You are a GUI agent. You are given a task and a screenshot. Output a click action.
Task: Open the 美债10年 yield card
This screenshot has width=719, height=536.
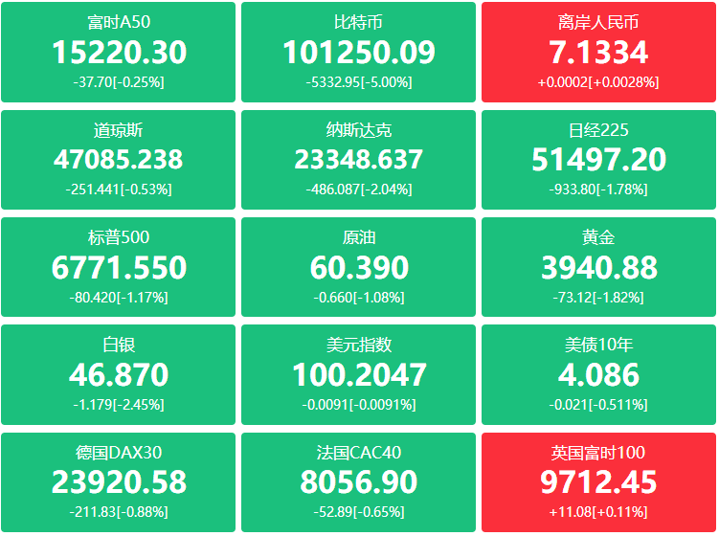598,373
